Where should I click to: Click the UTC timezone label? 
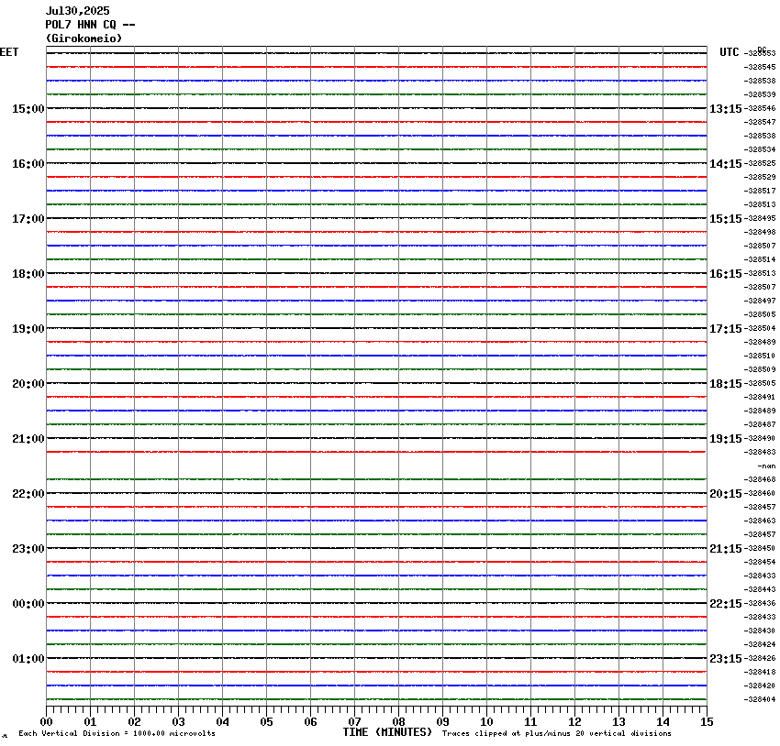[730, 52]
